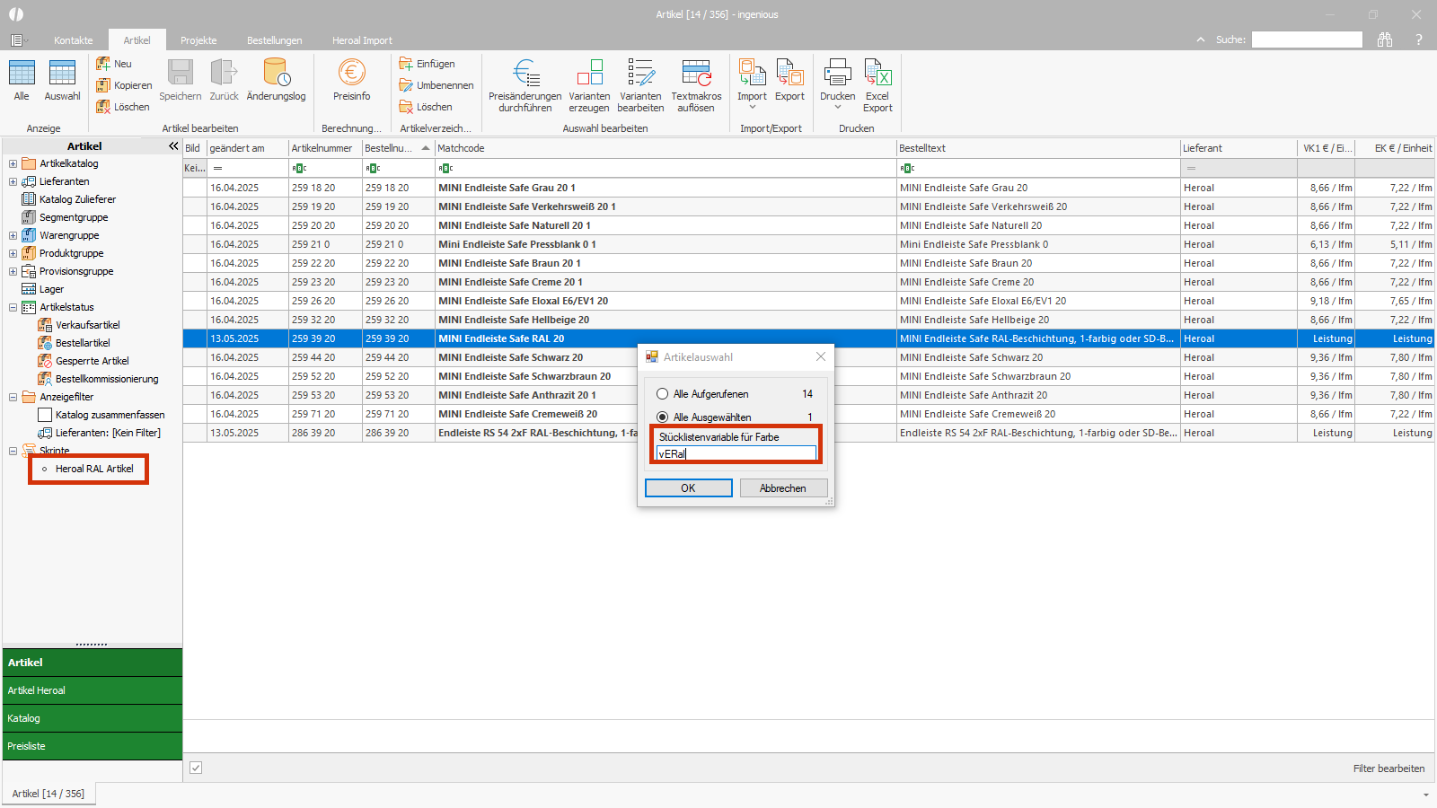This screenshot has width=1437, height=808.
Task: Click the Preisinfo euro icon
Action: tap(351, 74)
